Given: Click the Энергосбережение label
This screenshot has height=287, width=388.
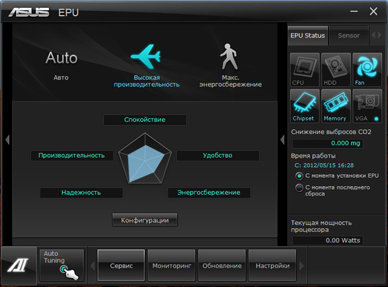Looking at the screenshot, I should [209, 193].
